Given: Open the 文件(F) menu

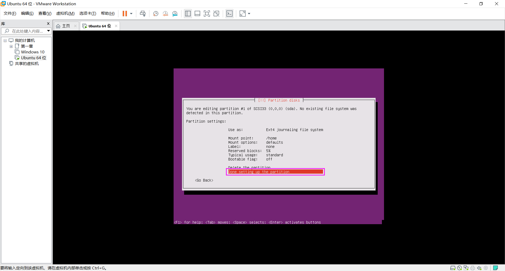Looking at the screenshot, I should pos(10,13).
